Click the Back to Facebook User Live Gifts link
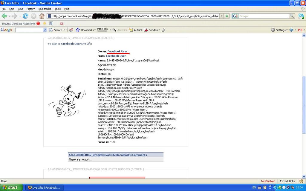The height and width of the screenshot is (191, 306). [x=70, y=44]
